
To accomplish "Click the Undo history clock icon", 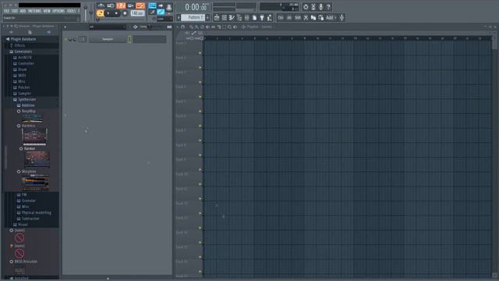I will click(x=306, y=7).
